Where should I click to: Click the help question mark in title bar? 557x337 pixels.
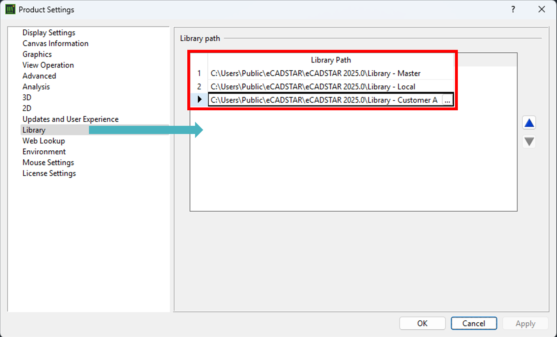click(513, 9)
